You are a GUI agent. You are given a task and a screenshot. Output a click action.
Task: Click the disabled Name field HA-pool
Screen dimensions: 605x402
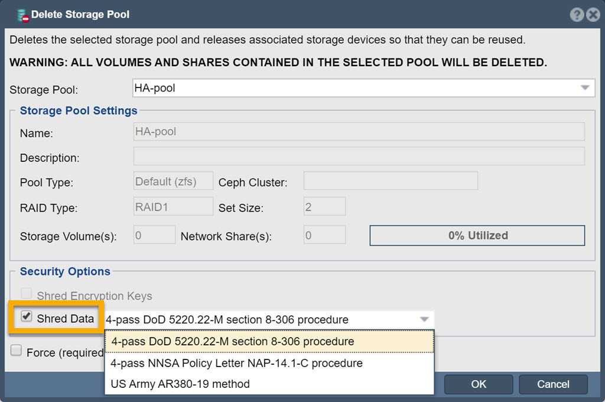[x=359, y=132]
